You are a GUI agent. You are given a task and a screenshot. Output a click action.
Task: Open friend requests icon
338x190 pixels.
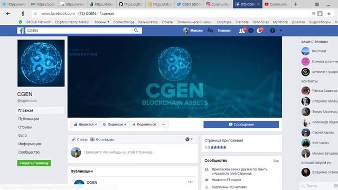point(242,31)
